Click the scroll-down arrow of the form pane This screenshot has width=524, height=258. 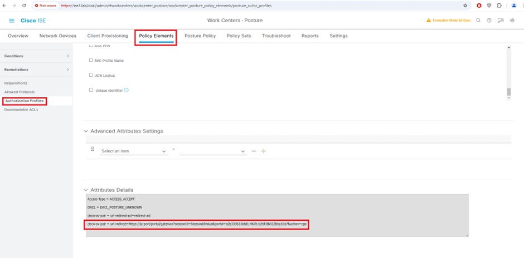point(509,98)
